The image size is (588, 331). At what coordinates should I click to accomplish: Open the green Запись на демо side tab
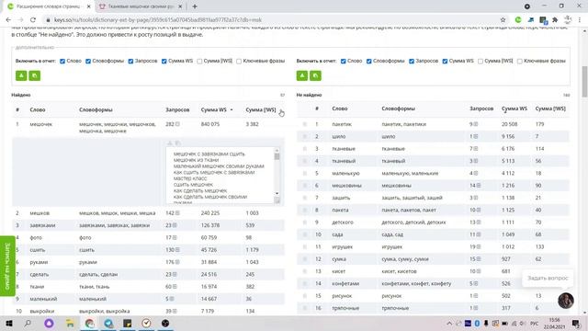coord(7,266)
